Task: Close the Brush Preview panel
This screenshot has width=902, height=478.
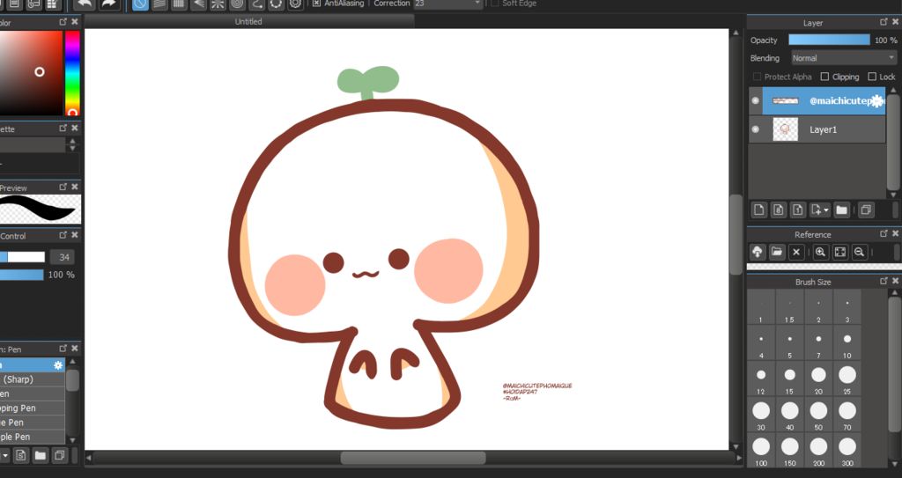Action: click(x=75, y=187)
